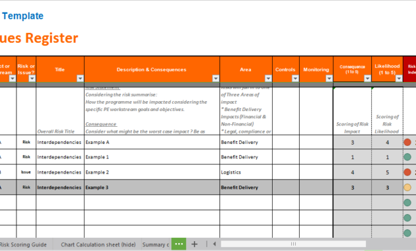Open filter dropdown for Likelihood (1 to 5) column
The height and width of the screenshot is (251, 416).
coord(399,78)
